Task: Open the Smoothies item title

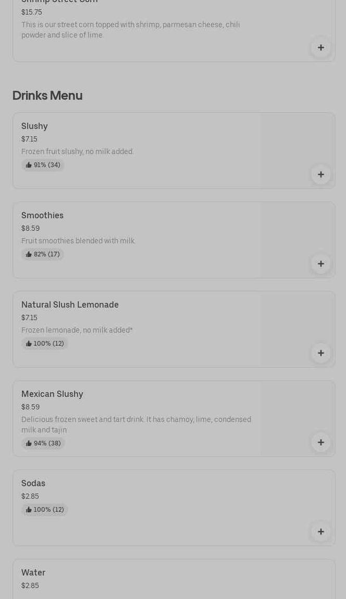Action: (42, 216)
